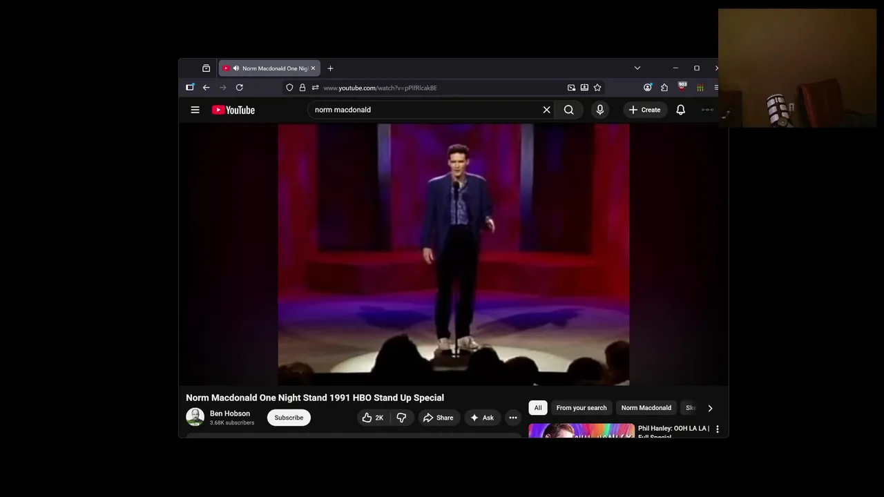The height and width of the screenshot is (497, 884).
Task: Select the From your search chip
Action: point(582,408)
